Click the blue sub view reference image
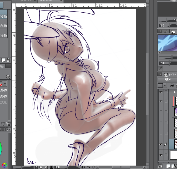 (168, 43)
